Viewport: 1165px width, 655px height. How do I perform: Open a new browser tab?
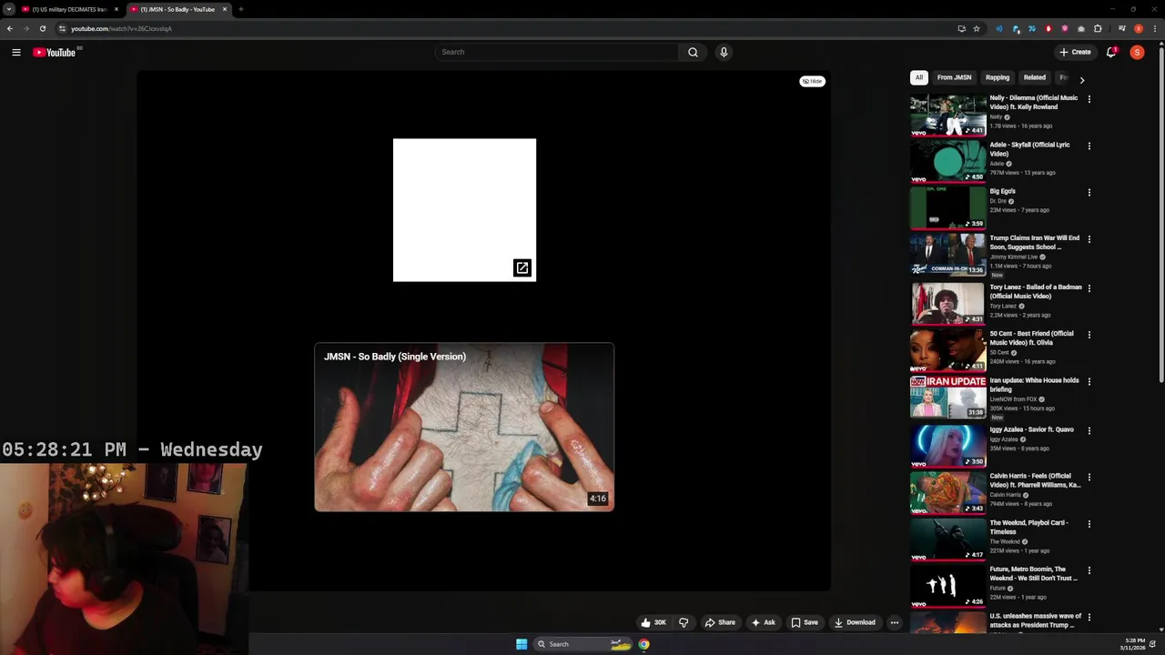pyautogui.click(x=240, y=9)
